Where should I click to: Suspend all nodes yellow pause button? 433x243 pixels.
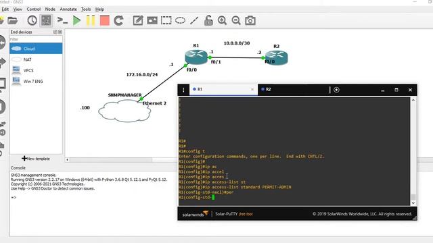click(91, 21)
